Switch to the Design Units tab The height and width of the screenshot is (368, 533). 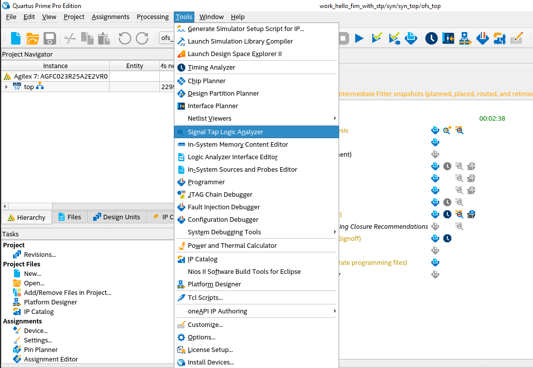pyautogui.click(x=117, y=217)
